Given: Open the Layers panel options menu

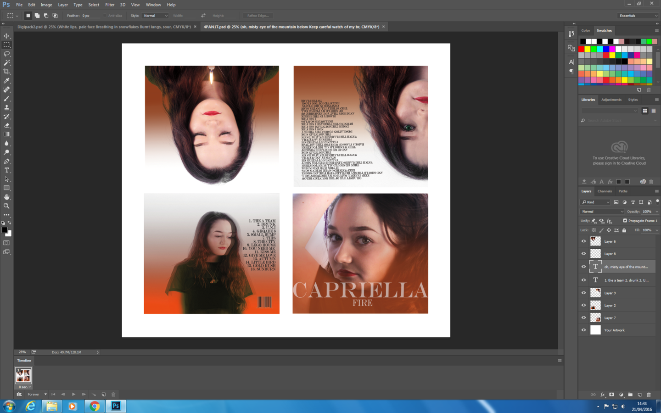Looking at the screenshot, I should [656, 191].
